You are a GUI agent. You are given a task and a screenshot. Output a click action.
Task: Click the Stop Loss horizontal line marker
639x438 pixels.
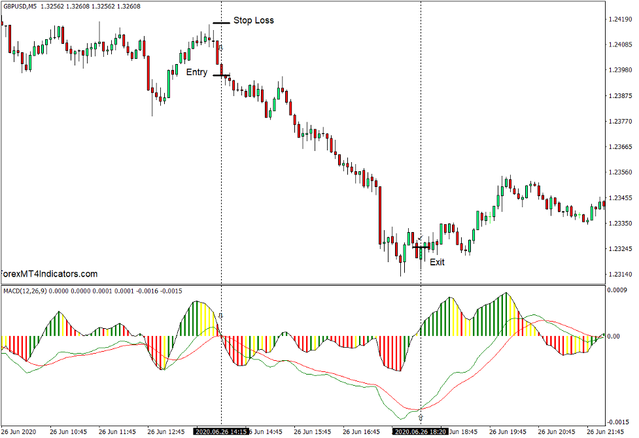(221, 23)
